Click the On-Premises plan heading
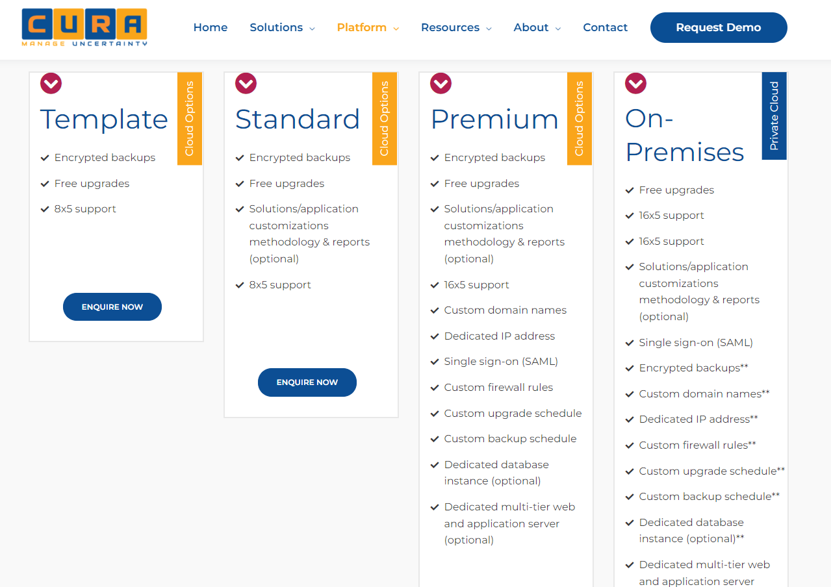The height and width of the screenshot is (587, 831). point(684,135)
